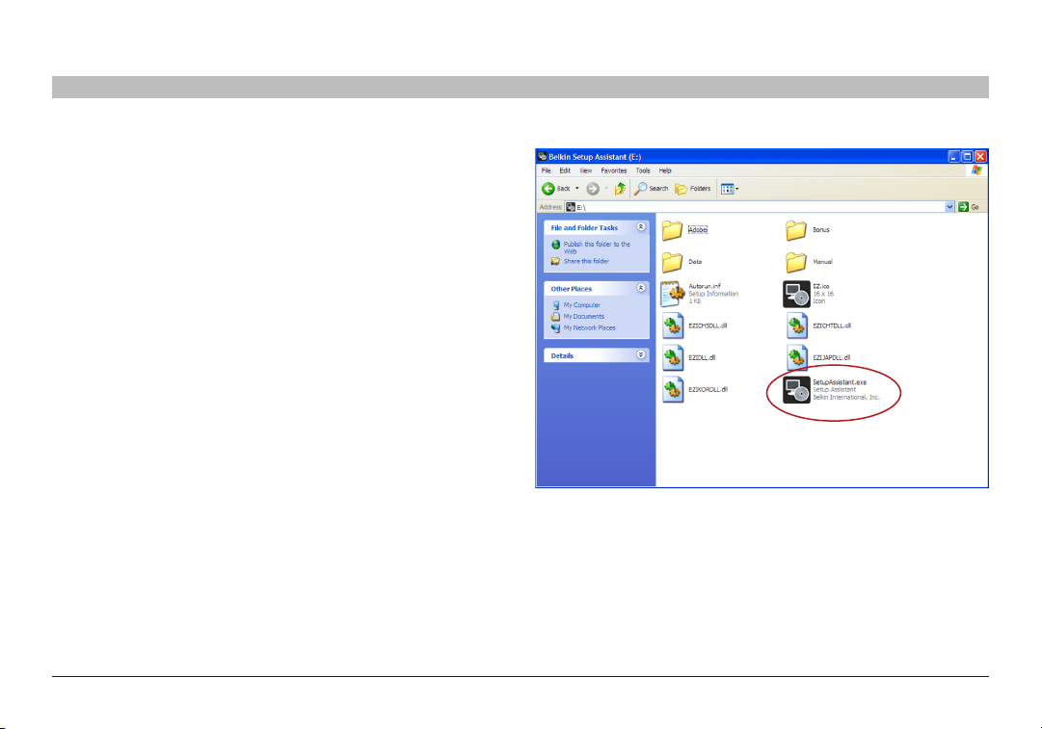1042x729 pixels.
Task: Click Publish this folder to the Web
Action: click(597, 247)
